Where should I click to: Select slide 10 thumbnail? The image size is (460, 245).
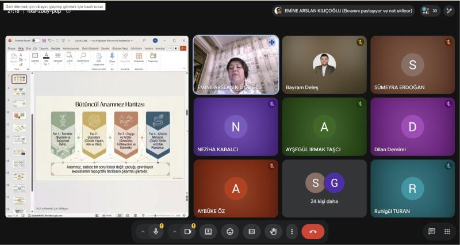click(19, 116)
